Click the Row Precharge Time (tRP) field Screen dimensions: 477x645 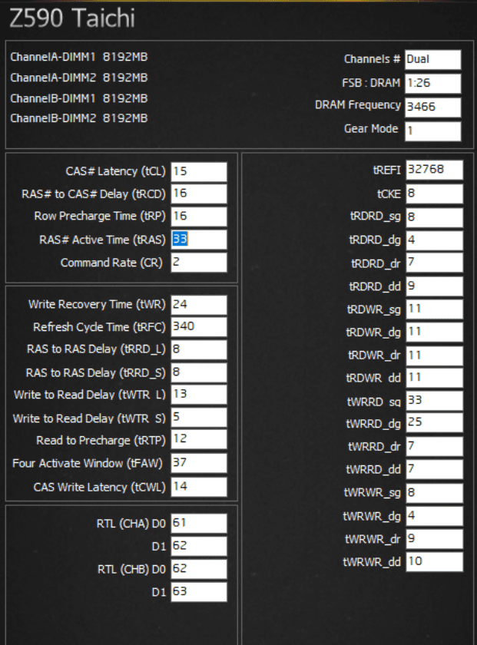(x=199, y=217)
